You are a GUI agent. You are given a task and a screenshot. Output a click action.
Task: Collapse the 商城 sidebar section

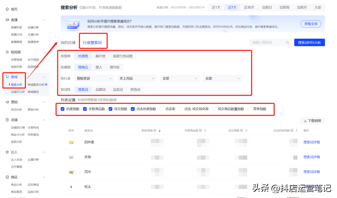click(x=44, y=77)
